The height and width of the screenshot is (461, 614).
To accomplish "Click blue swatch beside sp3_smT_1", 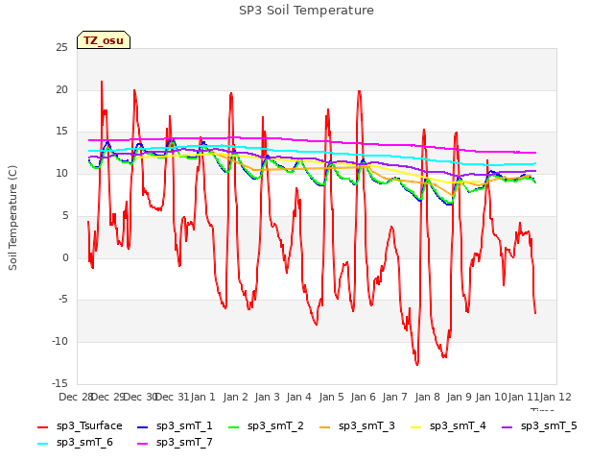I will (143, 426).
